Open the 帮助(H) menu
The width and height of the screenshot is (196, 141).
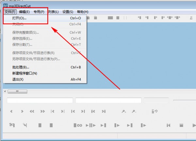click(82, 12)
